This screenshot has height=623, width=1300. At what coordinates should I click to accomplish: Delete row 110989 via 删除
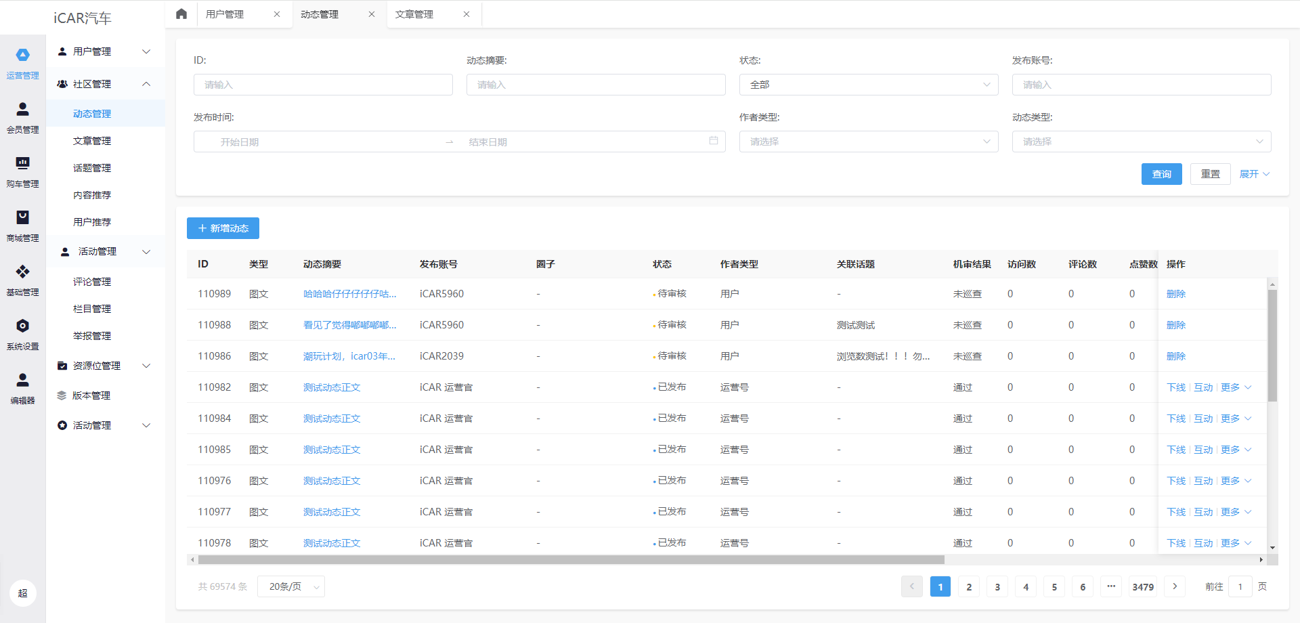click(1176, 294)
